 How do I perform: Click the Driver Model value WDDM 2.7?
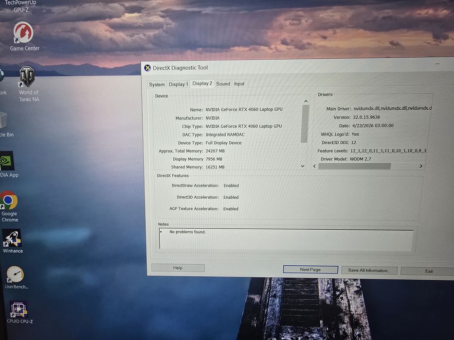click(x=361, y=159)
